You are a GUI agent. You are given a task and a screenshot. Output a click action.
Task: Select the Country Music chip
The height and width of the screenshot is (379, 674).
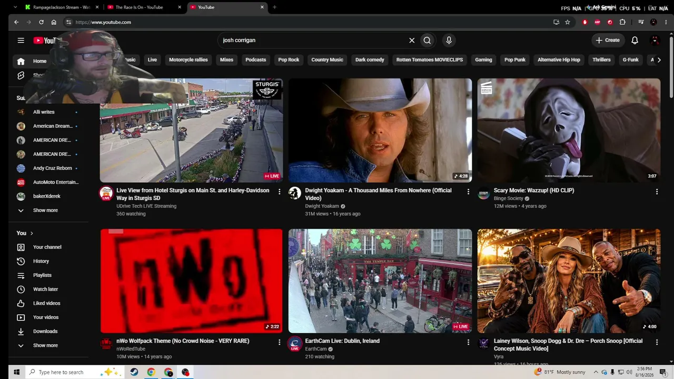pos(327,60)
